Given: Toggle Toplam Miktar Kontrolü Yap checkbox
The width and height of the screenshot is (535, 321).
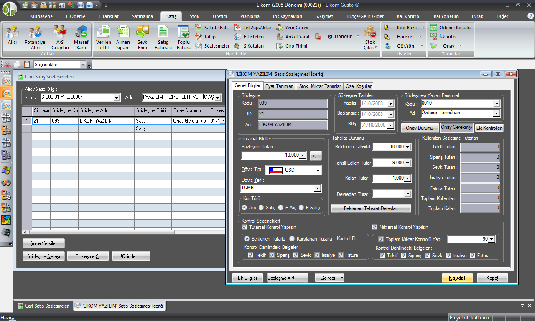Looking at the screenshot, I should [381, 239].
